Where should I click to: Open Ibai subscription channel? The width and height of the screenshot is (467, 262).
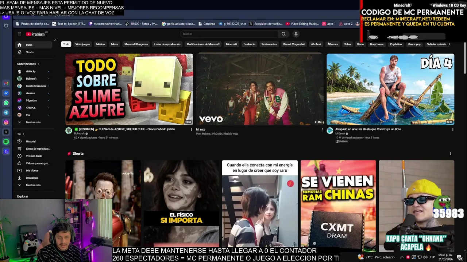coord(34,115)
